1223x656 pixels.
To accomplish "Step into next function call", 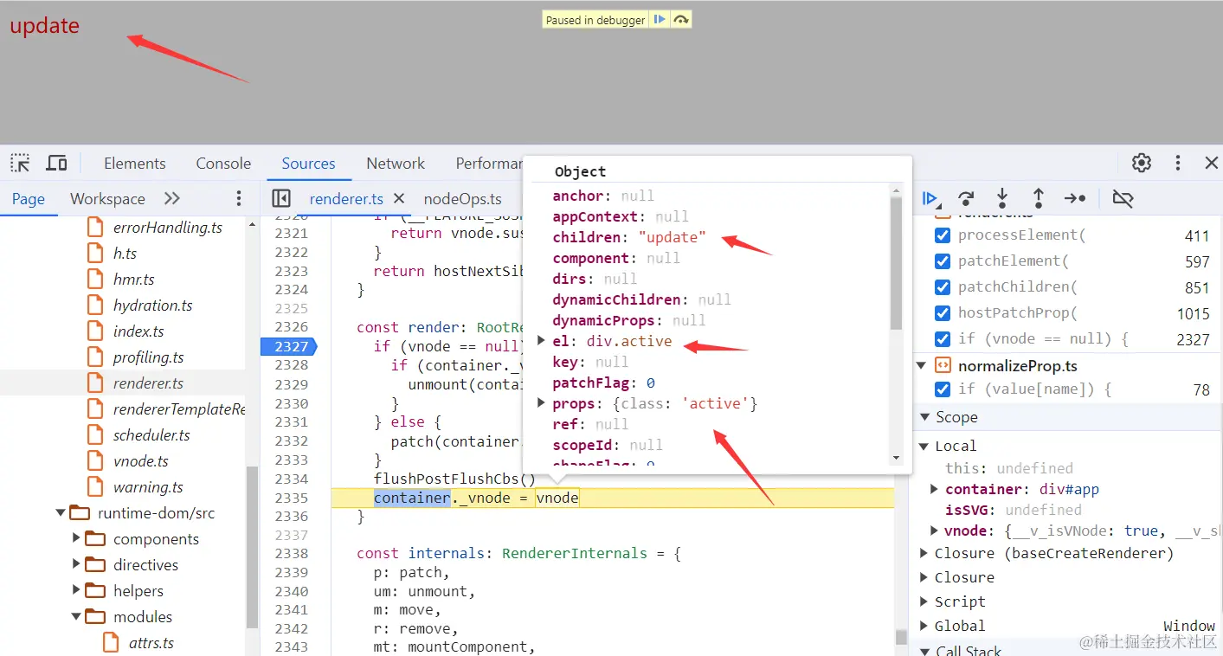I will [x=1002, y=198].
